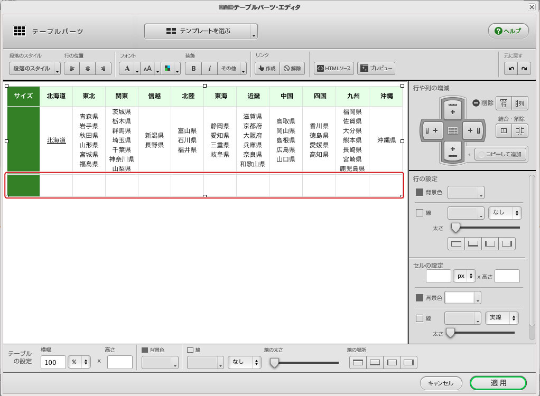Viewport: 540px width, 396px height.
Task: Add a row above with top plus button
Action: [x=452, y=109]
